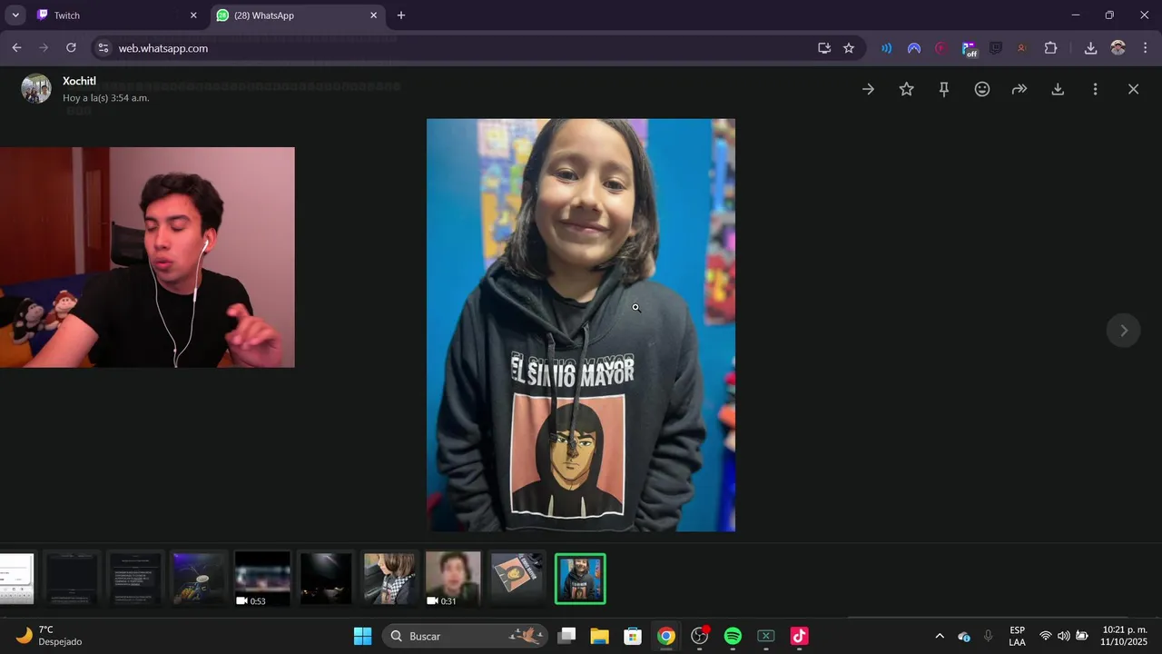Open the blue mountain-arc extension
This screenshot has height=654, width=1162.
pyautogui.click(x=914, y=48)
